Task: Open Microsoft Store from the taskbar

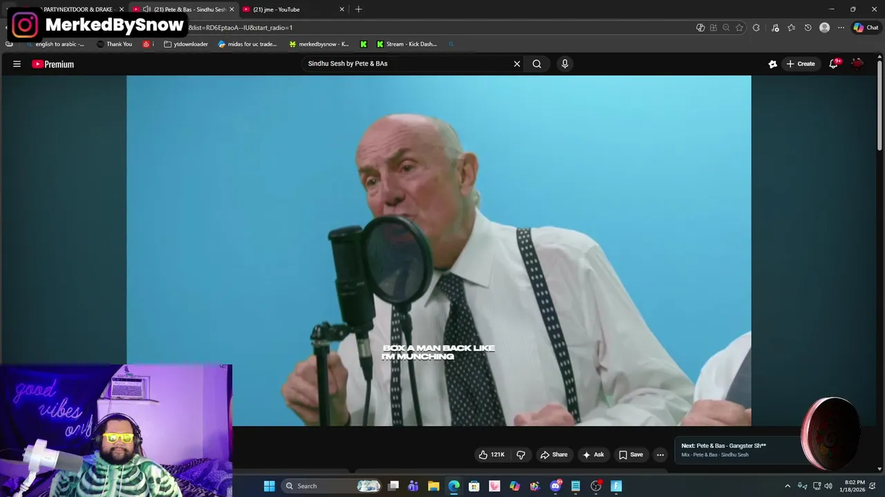Action: 474,486
